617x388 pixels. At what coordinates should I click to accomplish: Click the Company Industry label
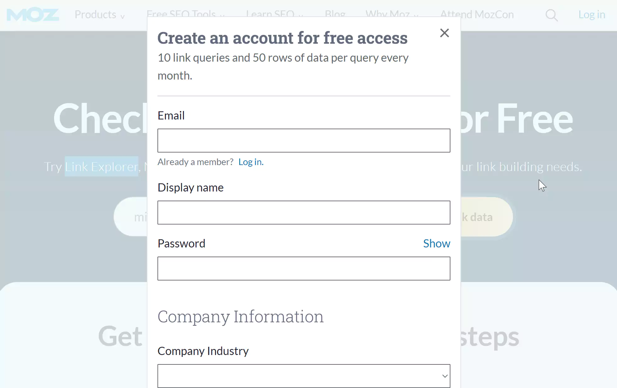pyautogui.click(x=203, y=351)
